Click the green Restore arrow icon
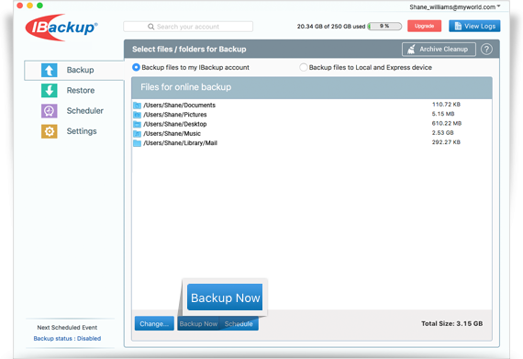The image size is (523, 359). coord(49,90)
